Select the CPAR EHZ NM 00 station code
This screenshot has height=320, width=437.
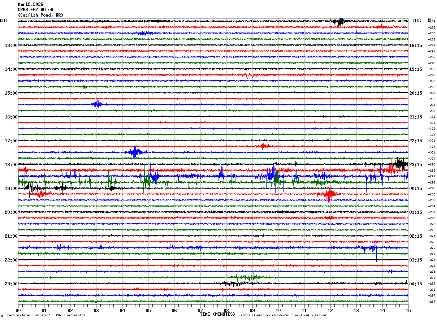click(x=35, y=10)
